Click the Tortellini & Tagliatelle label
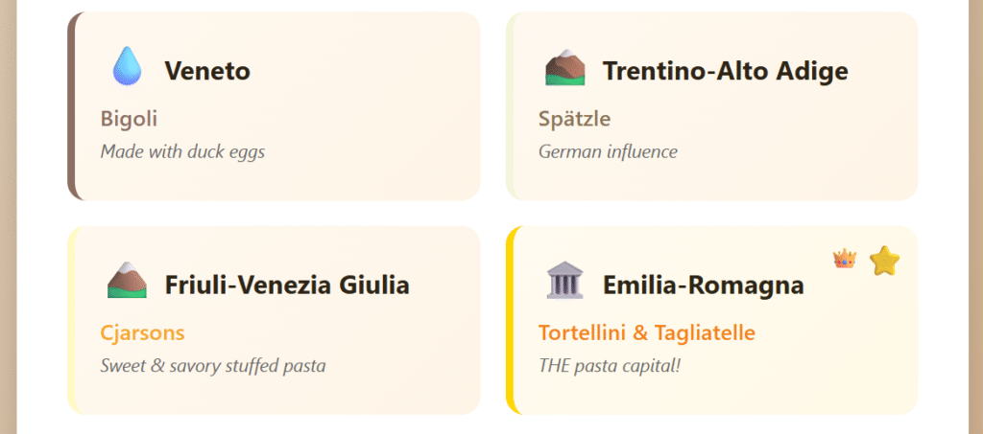The width and height of the screenshot is (983, 434). point(647,332)
